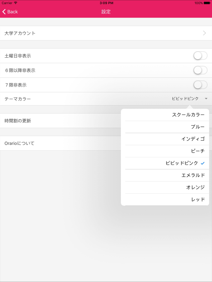212x282 pixels.
Task: Tap the Wi-Fi icon in status bar
Action: tap(15, 3)
